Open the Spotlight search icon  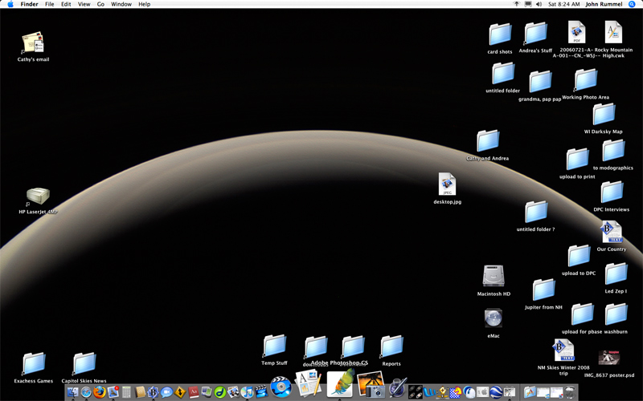pos(632,4)
